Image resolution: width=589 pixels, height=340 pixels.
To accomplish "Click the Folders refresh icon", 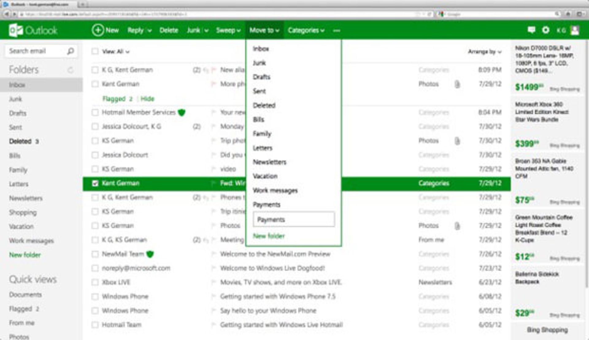I will point(71,70).
